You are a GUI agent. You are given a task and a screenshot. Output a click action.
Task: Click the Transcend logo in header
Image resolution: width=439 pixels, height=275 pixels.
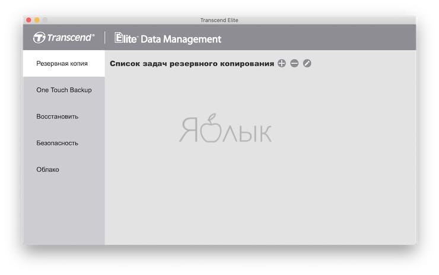[x=64, y=37]
